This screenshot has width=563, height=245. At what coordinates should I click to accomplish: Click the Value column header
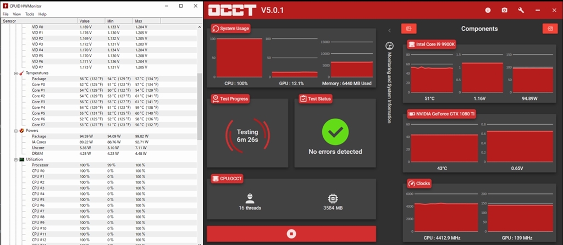(91, 21)
